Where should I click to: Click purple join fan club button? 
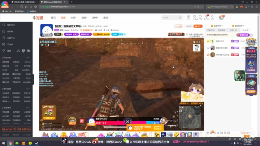click(243, 35)
